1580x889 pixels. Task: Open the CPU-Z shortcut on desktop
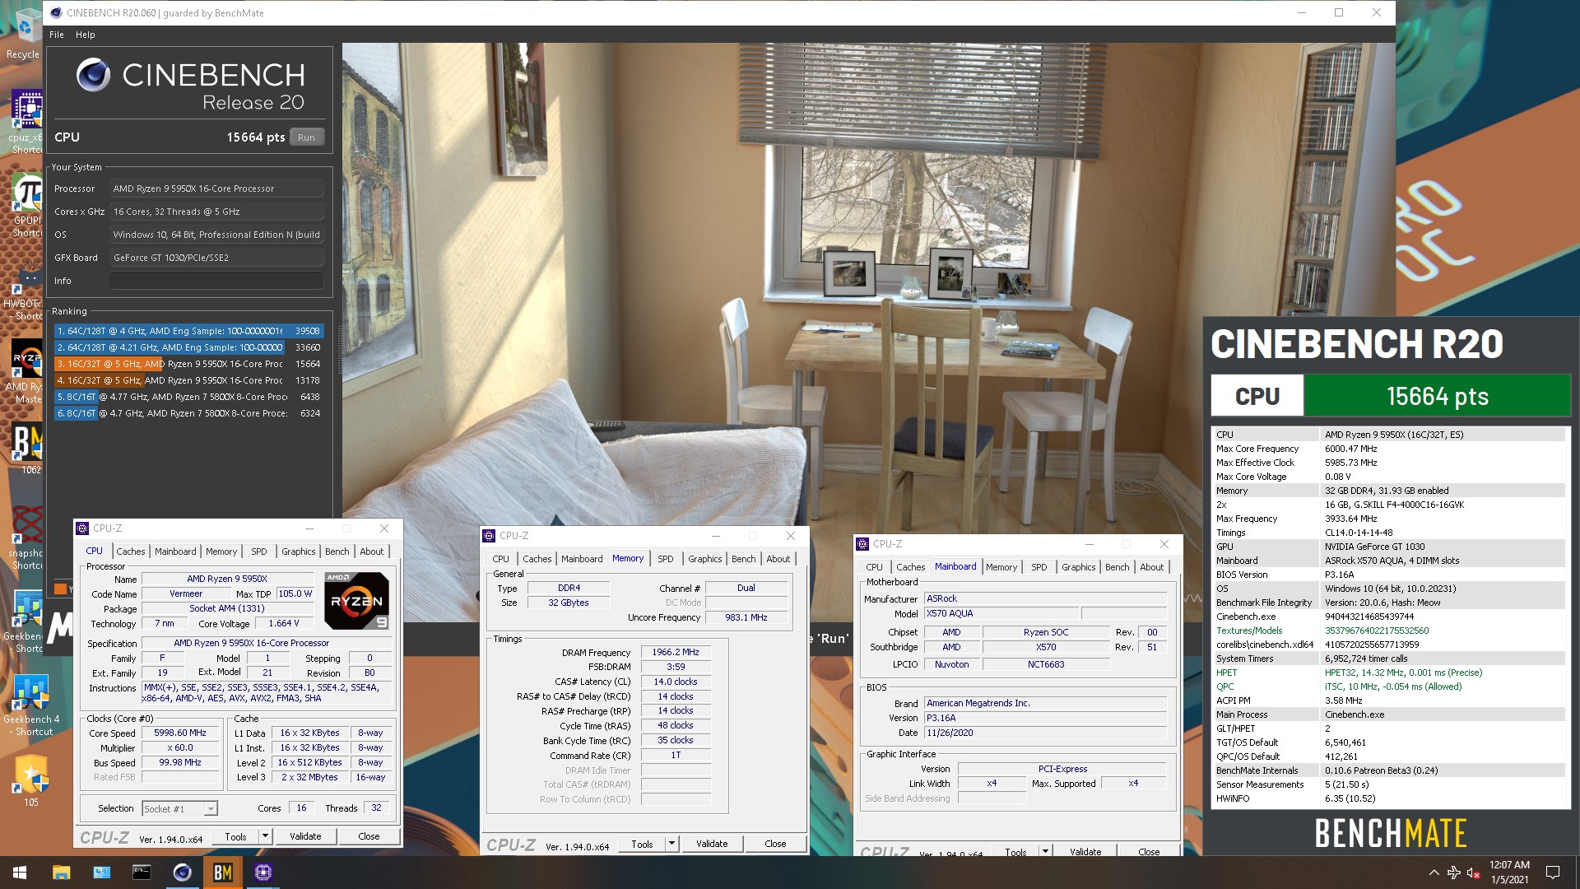click(x=26, y=122)
